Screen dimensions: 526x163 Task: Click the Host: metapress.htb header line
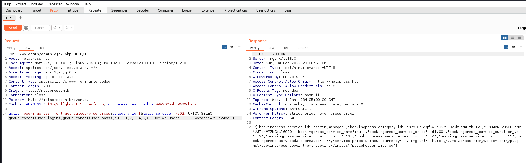[x=29, y=59]
